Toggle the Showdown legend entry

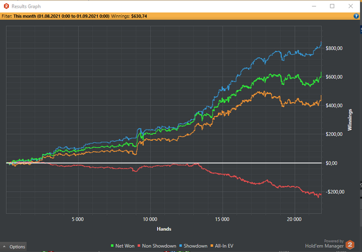[193, 246]
